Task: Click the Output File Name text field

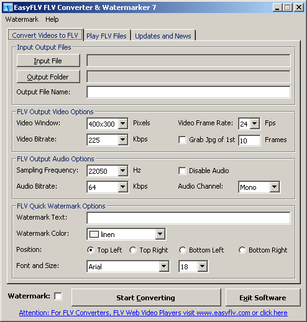Action: (188, 92)
